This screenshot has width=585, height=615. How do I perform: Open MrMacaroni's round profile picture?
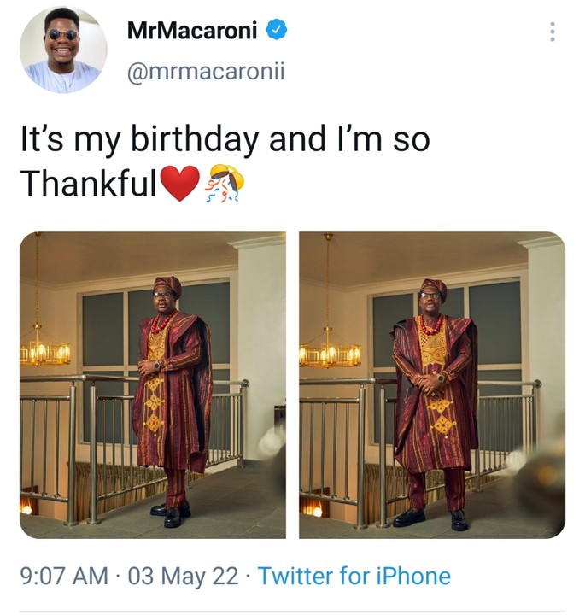click(x=63, y=50)
